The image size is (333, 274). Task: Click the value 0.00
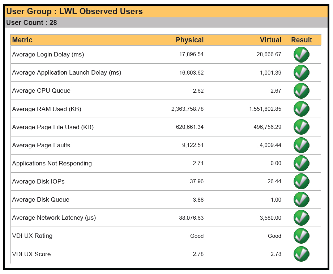tap(276, 163)
